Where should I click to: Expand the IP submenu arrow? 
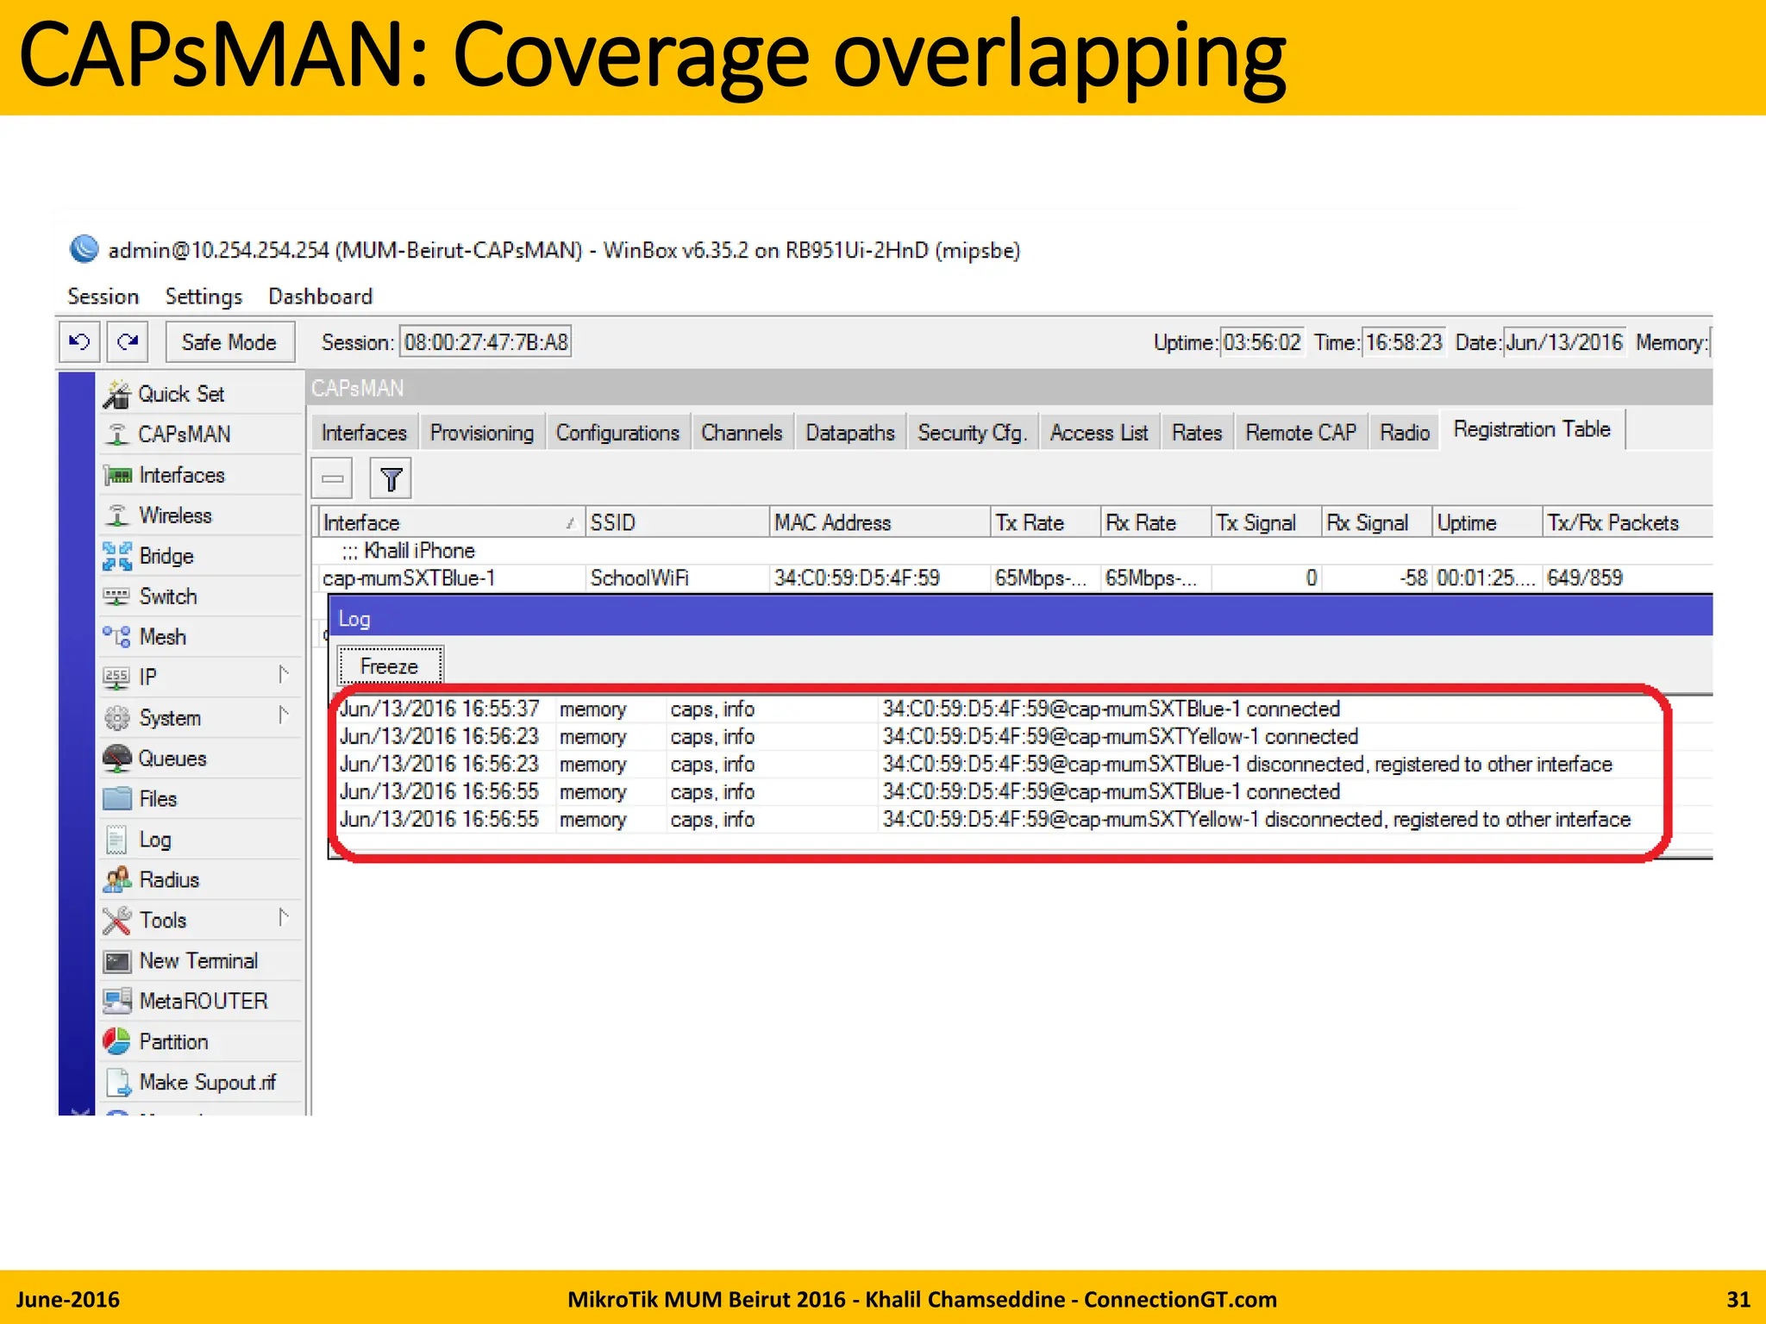point(284,675)
